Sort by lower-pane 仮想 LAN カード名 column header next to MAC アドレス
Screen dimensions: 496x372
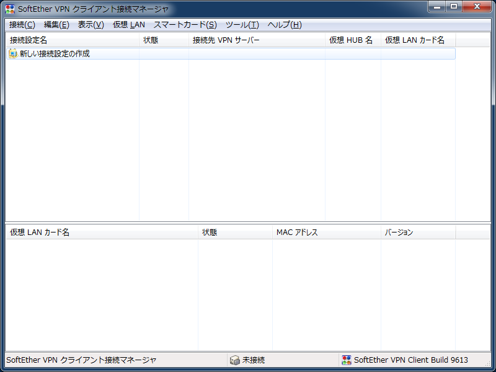[102, 232]
